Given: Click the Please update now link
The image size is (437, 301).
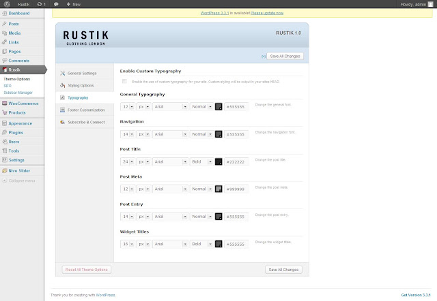Looking at the screenshot, I should [x=267, y=13].
